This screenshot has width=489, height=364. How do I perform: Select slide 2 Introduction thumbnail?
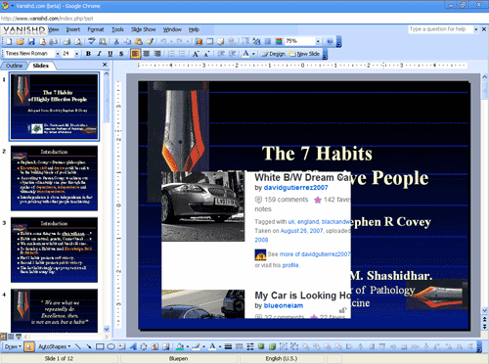pyautogui.click(x=54, y=178)
